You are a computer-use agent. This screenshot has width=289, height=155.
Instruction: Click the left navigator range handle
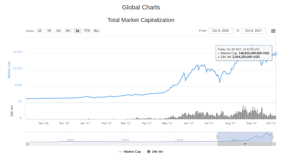click(218, 137)
